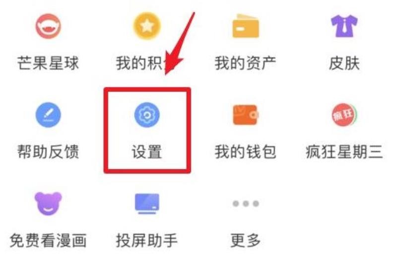This screenshot has width=397, height=258.
Task: Open the blue pencil 帮助反馈 icon
Action: (48, 115)
